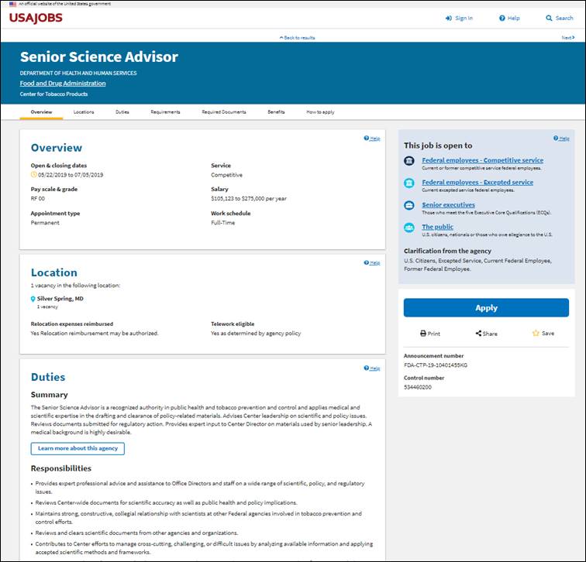Click the Apply button
The image size is (586, 562).
[486, 308]
